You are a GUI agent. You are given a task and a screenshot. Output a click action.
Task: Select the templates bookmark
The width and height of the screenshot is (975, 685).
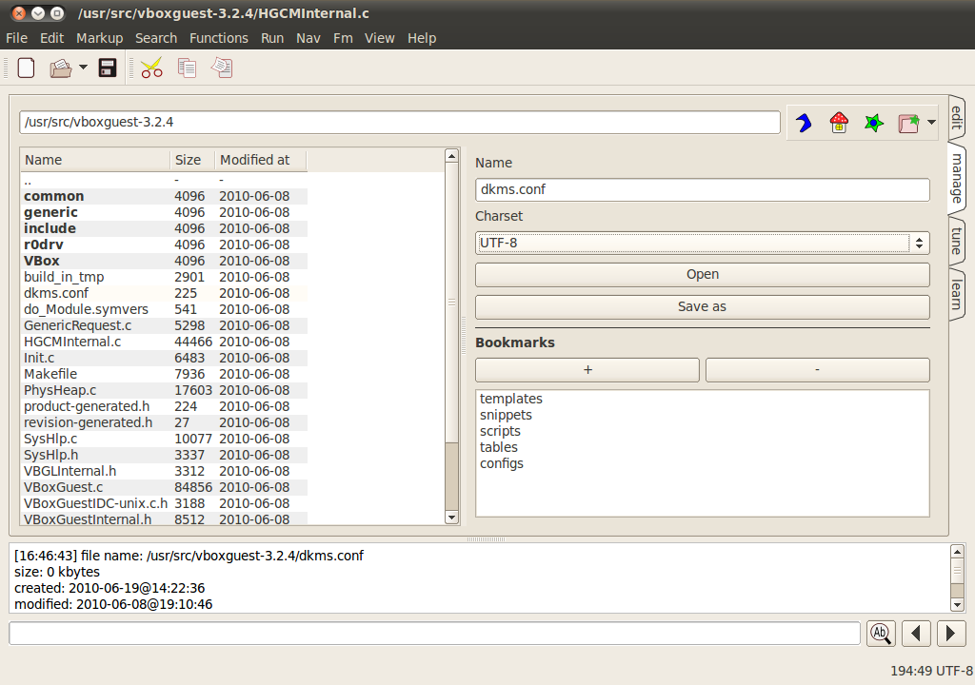(511, 399)
